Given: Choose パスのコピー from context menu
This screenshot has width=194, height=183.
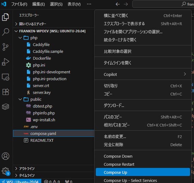Looking at the screenshot, I should [x=143, y=117].
